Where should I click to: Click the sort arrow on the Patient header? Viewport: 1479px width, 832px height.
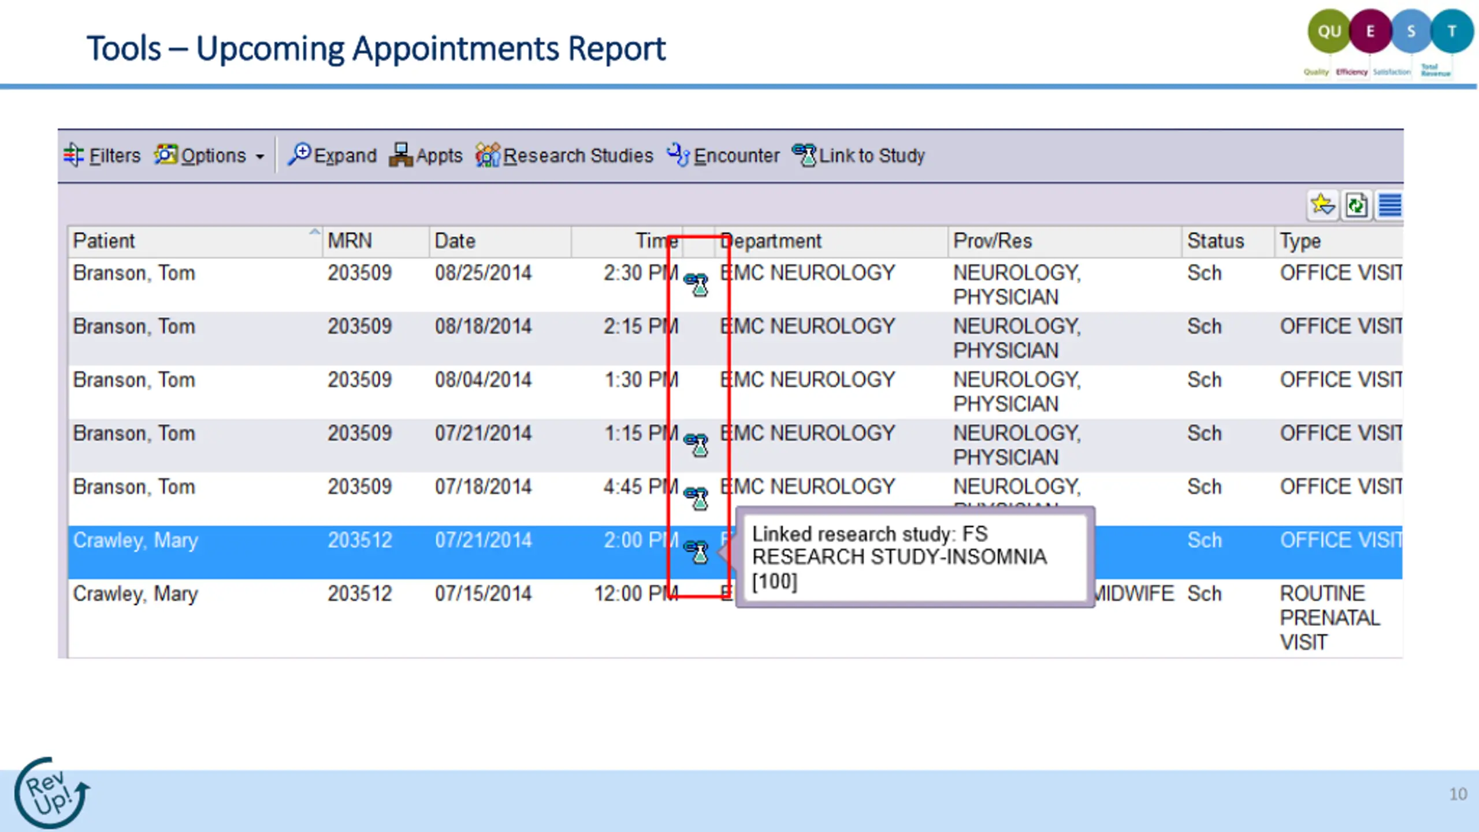[314, 232]
